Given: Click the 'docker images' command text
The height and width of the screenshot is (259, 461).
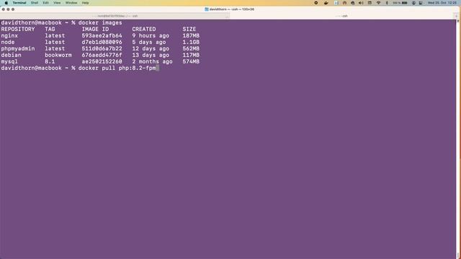Looking at the screenshot, I should tap(100, 22).
